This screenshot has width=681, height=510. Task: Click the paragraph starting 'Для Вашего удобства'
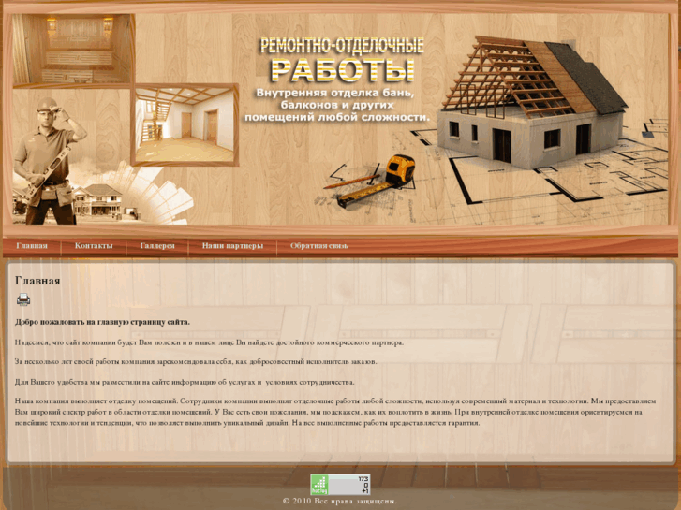pos(185,383)
